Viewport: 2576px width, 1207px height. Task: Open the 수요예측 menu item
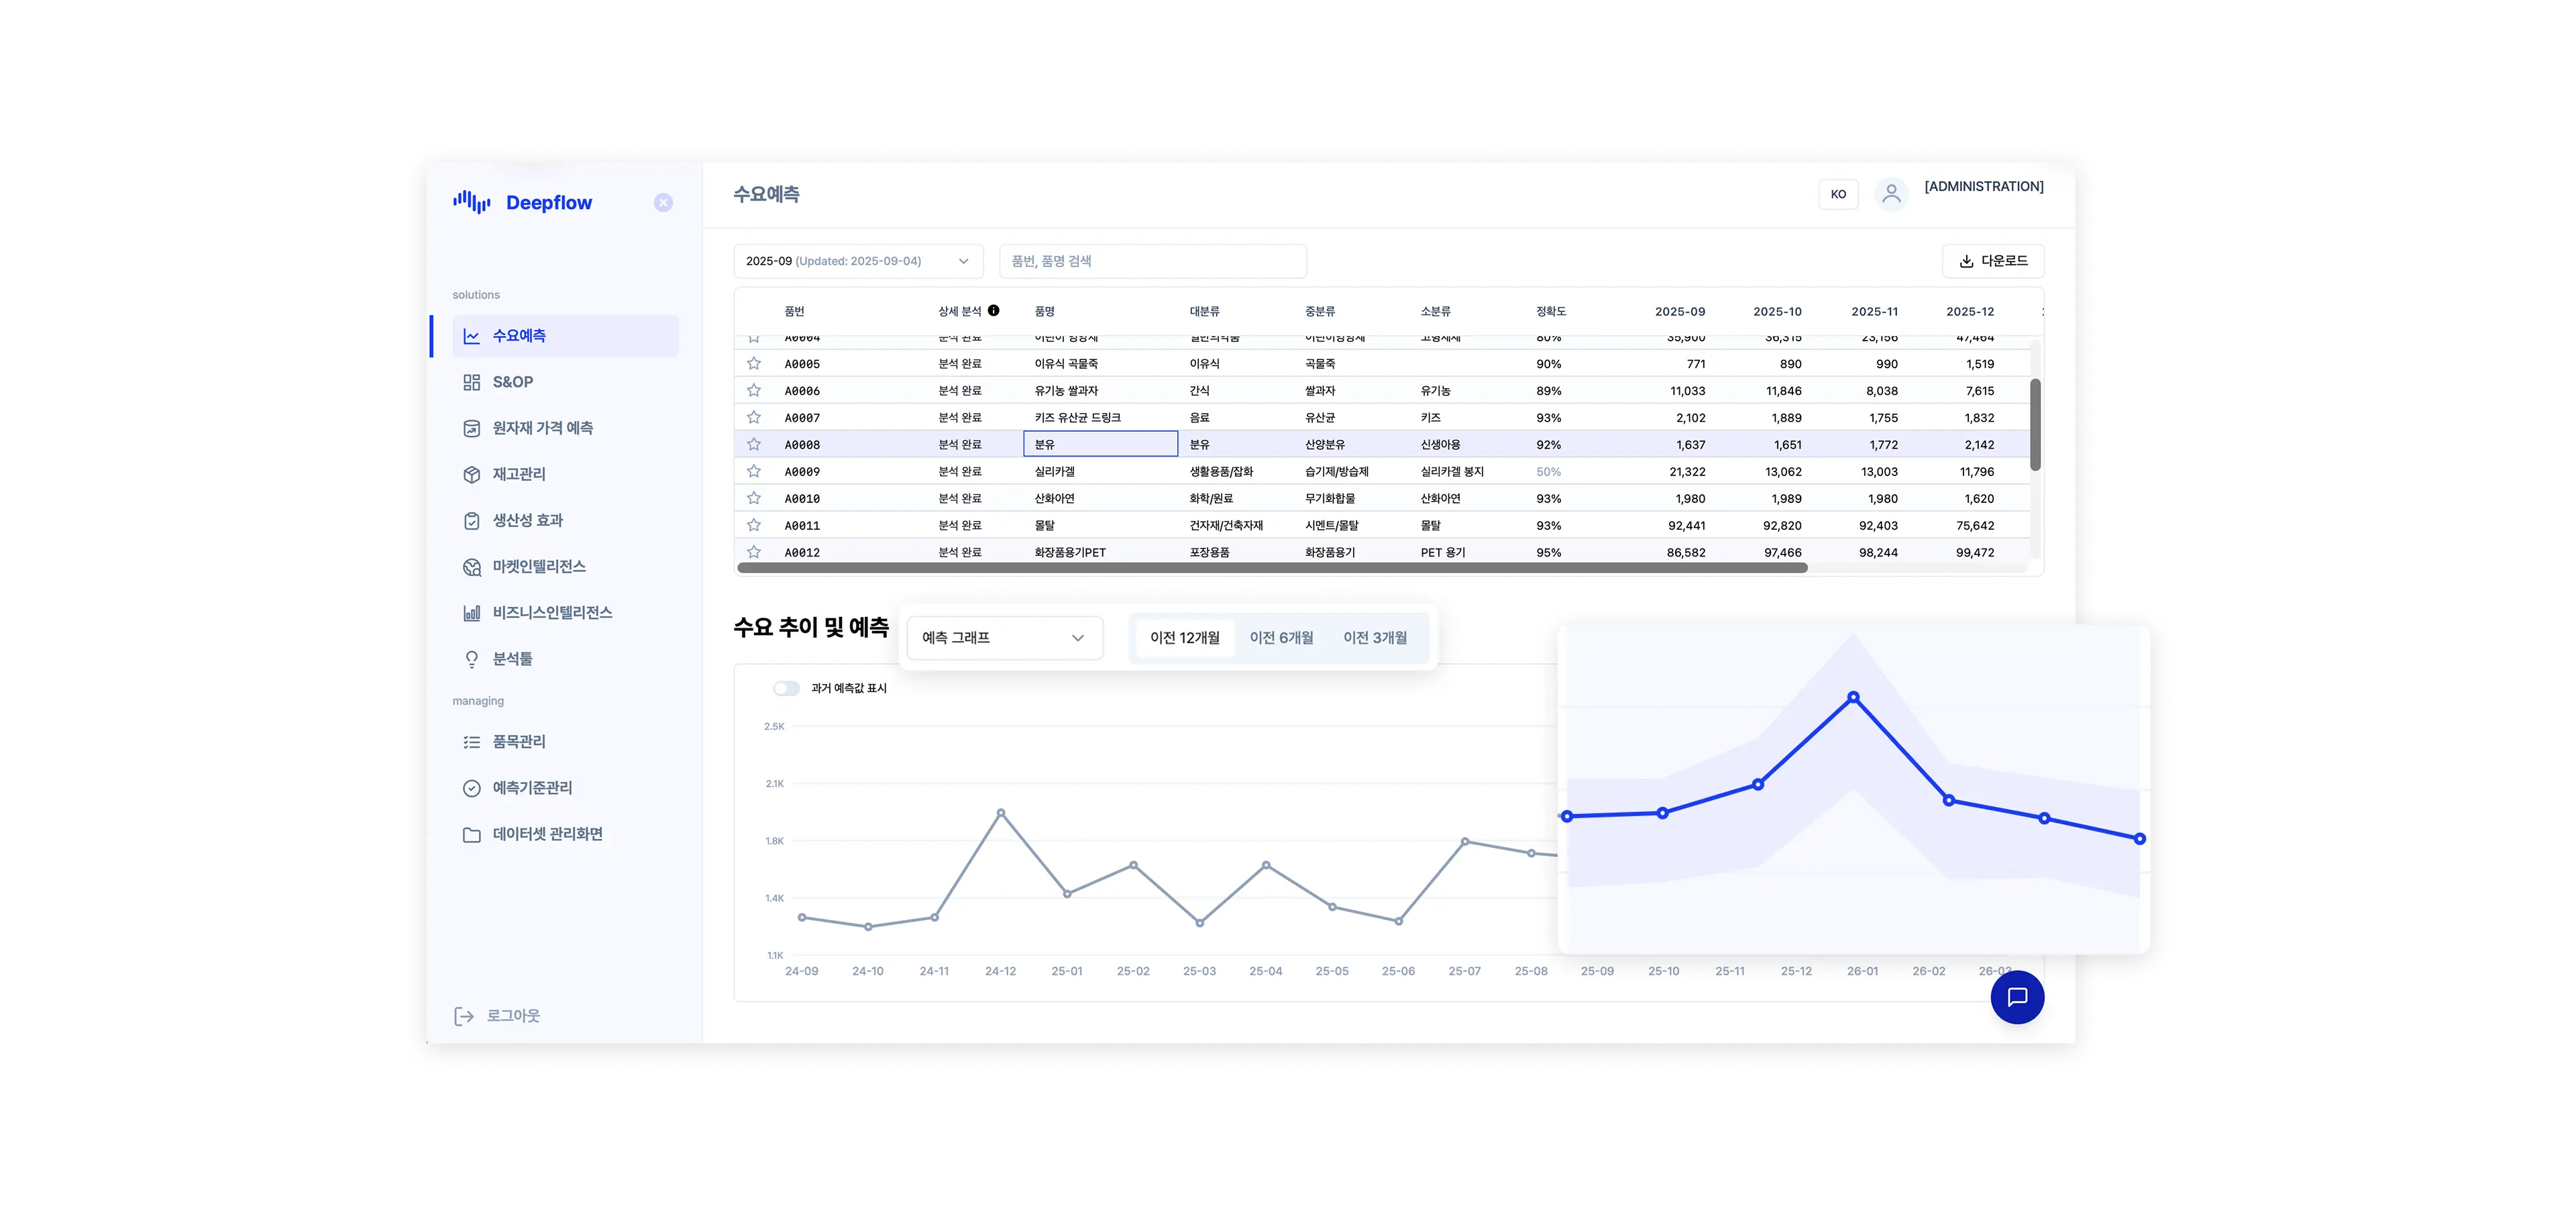[x=565, y=336]
